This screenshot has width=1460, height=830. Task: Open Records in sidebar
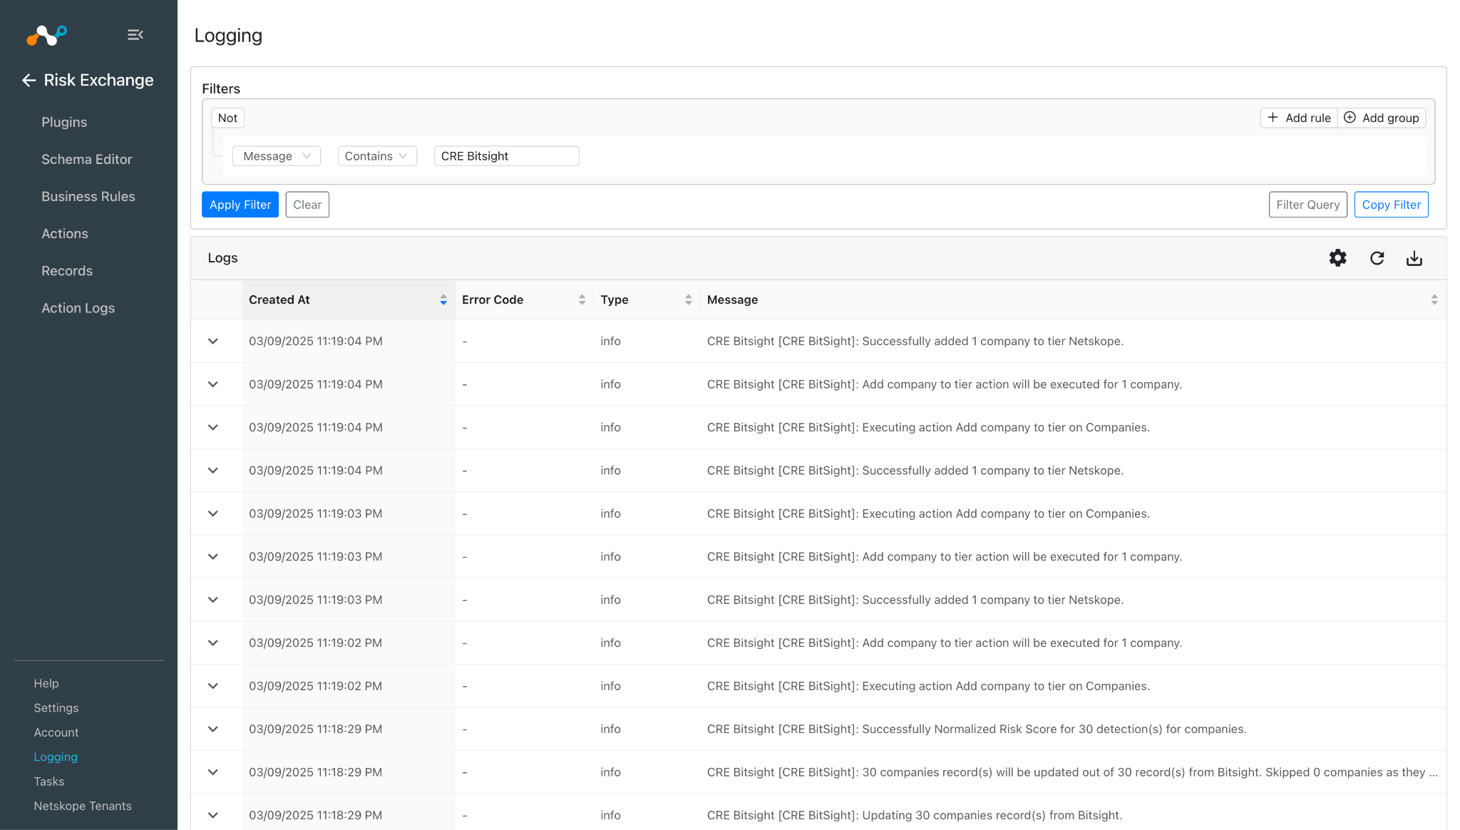point(67,271)
